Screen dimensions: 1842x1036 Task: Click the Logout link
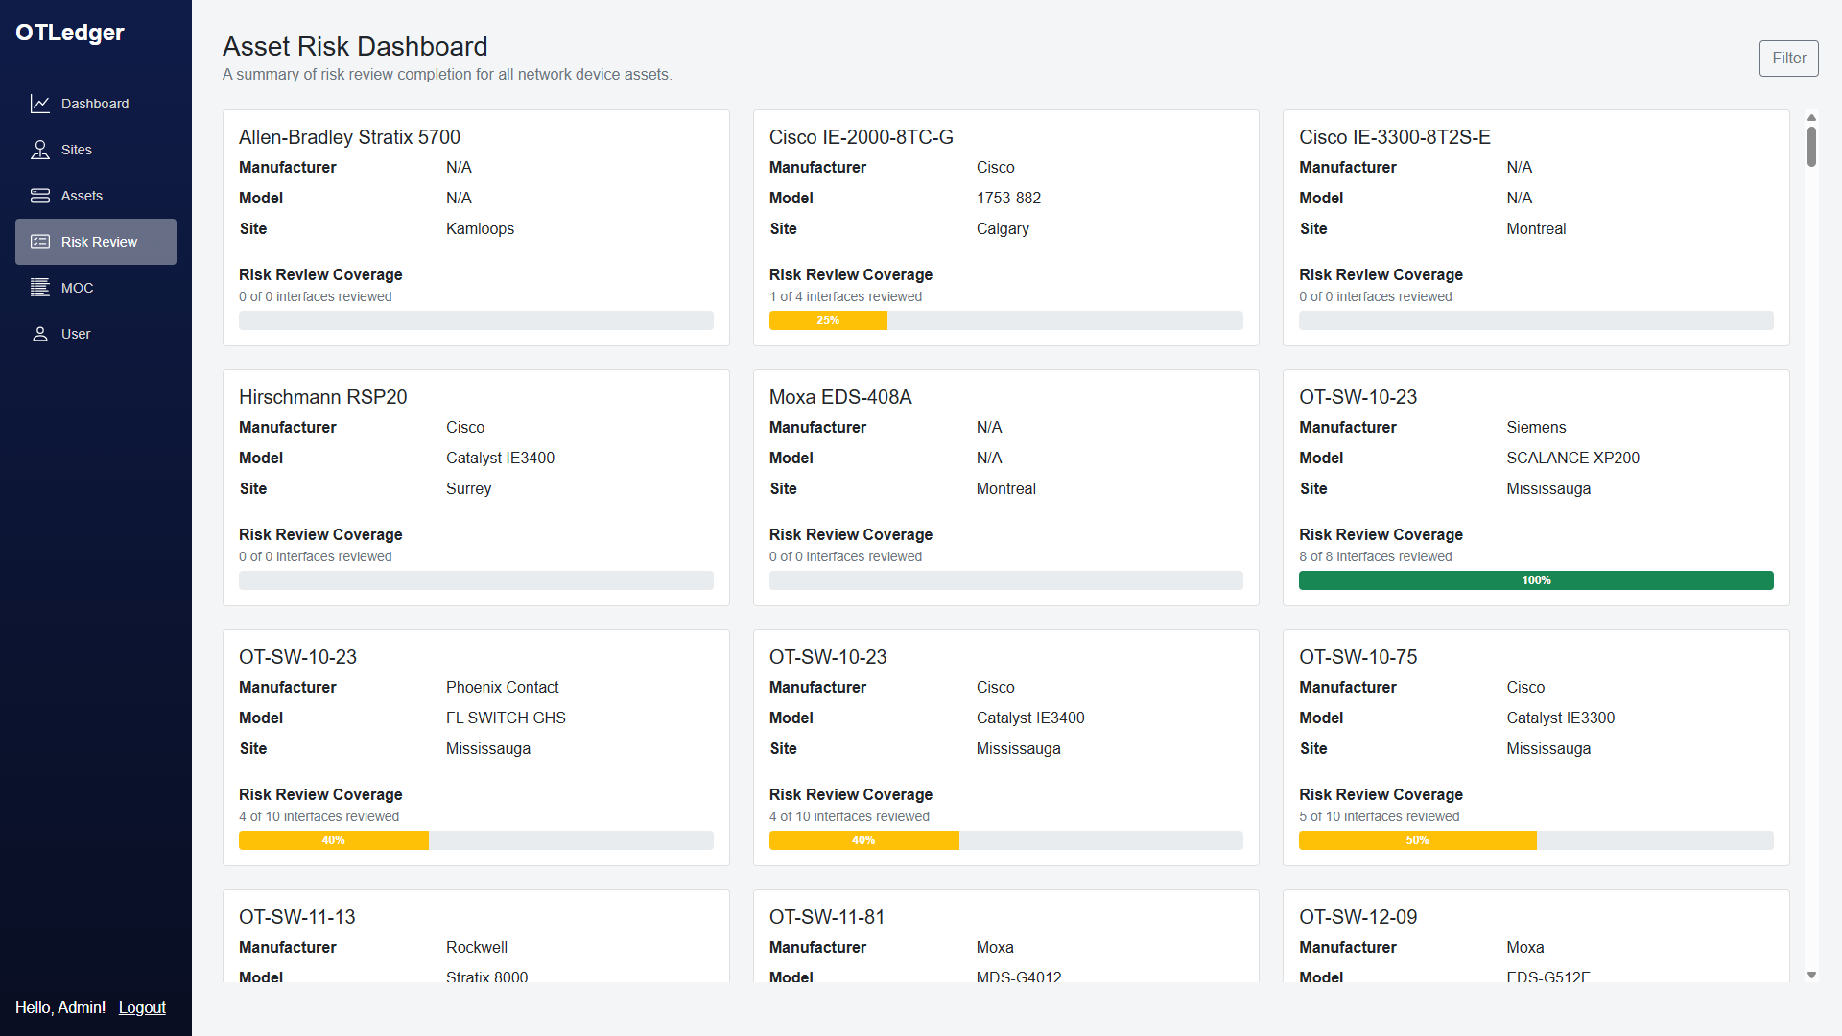click(x=141, y=1007)
